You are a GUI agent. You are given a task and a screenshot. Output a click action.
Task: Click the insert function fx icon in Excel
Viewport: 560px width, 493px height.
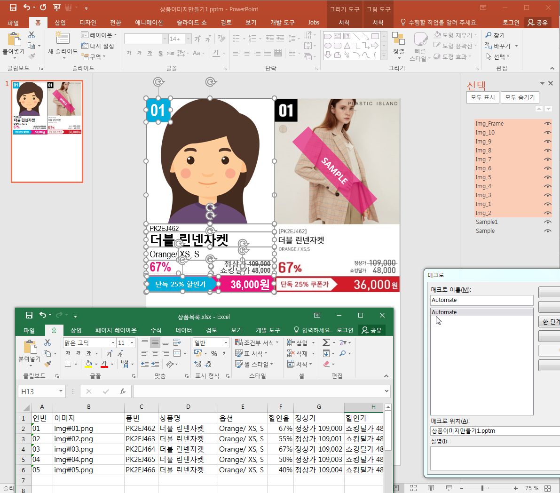point(123,391)
